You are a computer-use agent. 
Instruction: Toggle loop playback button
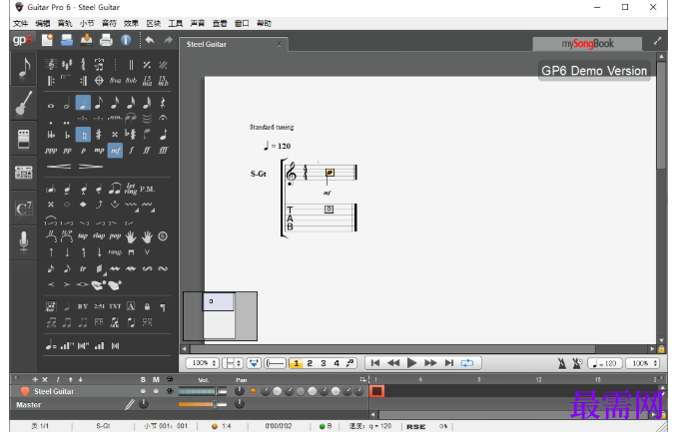coord(467,362)
